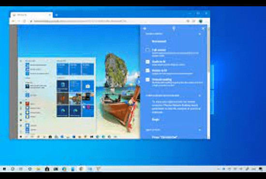This screenshot has height=179, width=266.
Task: Open Task View on the local taskbar
Action: [x=21, y=169]
